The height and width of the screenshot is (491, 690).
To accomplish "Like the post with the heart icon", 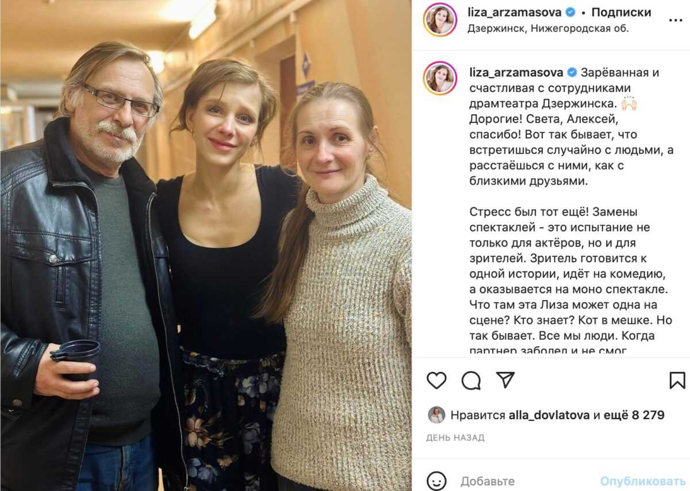I will (x=436, y=380).
